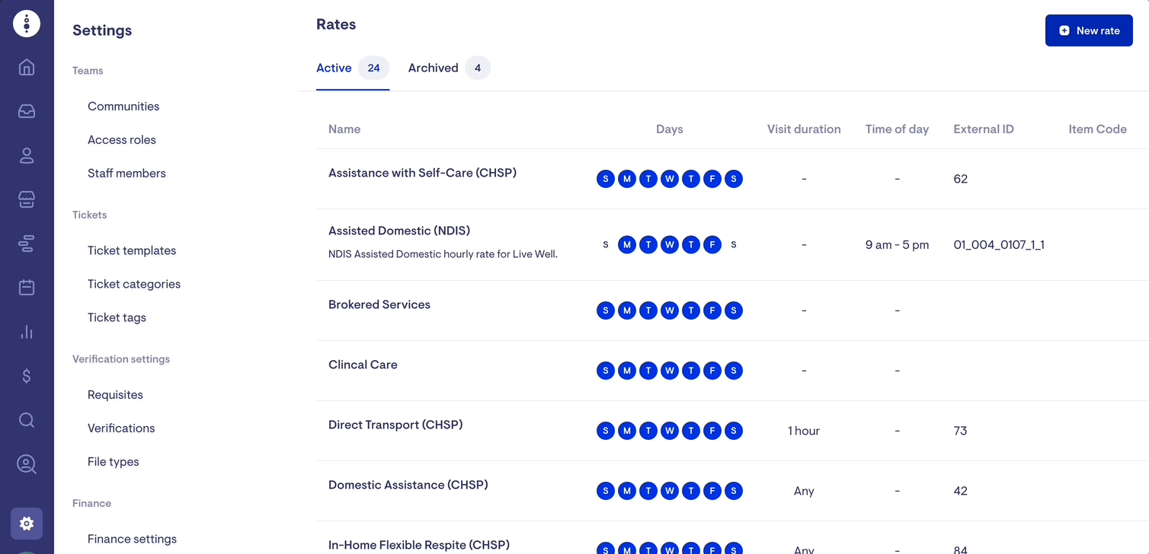Open the storefront marketplace icon
Viewport: 1149px width, 554px height.
click(x=27, y=199)
